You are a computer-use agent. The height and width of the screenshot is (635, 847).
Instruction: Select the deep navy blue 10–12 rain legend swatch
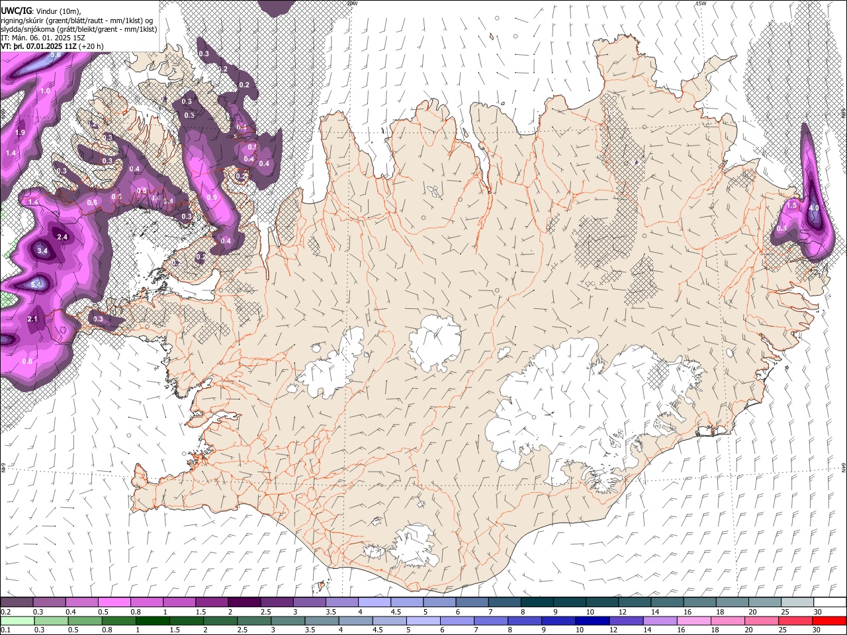tap(592, 620)
